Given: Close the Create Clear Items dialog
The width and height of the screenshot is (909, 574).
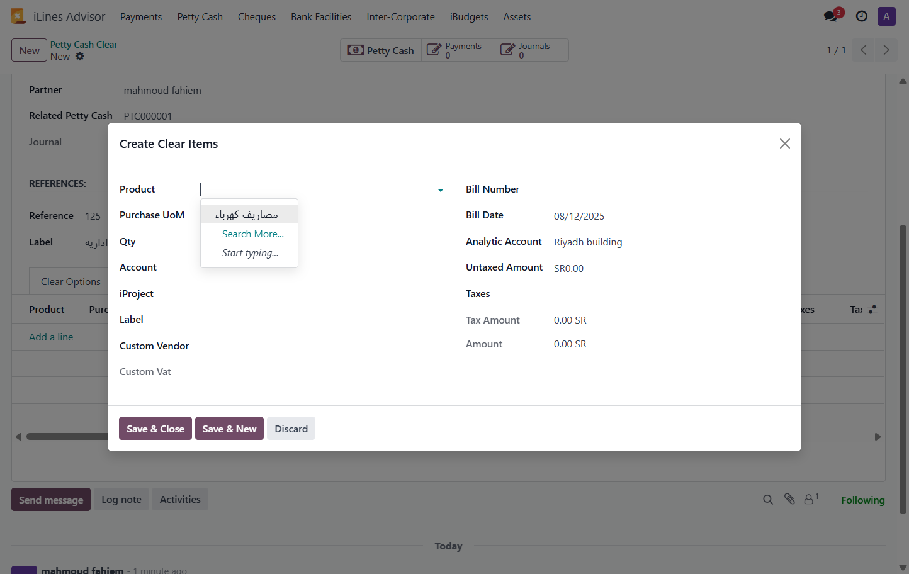Looking at the screenshot, I should 785,143.
